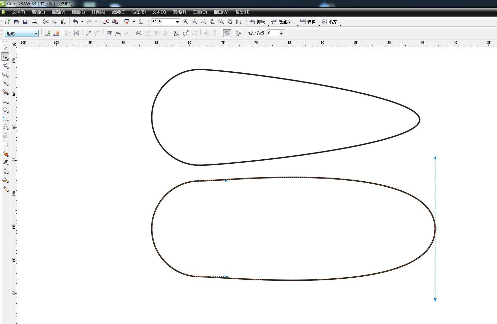Click the 增强插件 button
The image size is (497, 324).
283,22
